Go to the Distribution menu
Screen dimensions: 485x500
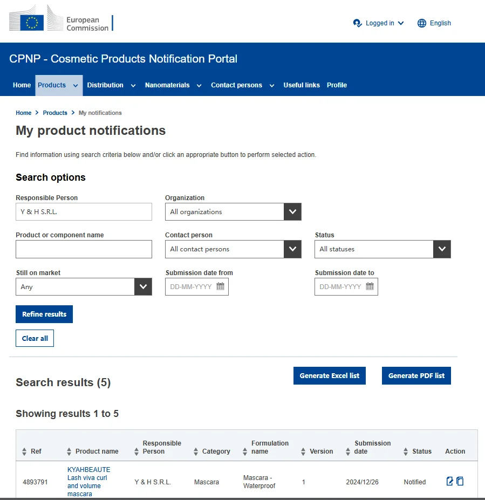click(111, 85)
